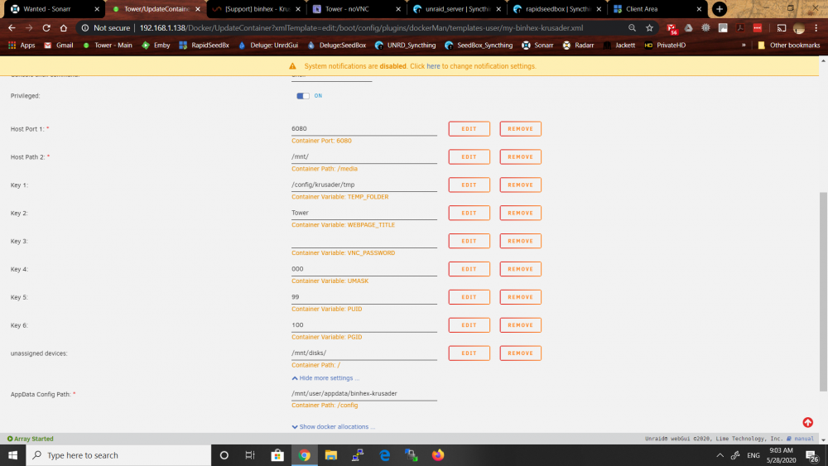Go back in browser history
The image size is (828, 466).
point(12,28)
